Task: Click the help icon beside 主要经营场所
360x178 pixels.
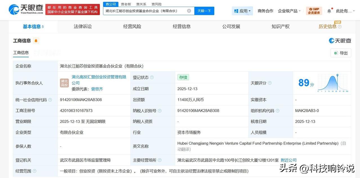Action: pyautogui.click(x=159, y=160)
